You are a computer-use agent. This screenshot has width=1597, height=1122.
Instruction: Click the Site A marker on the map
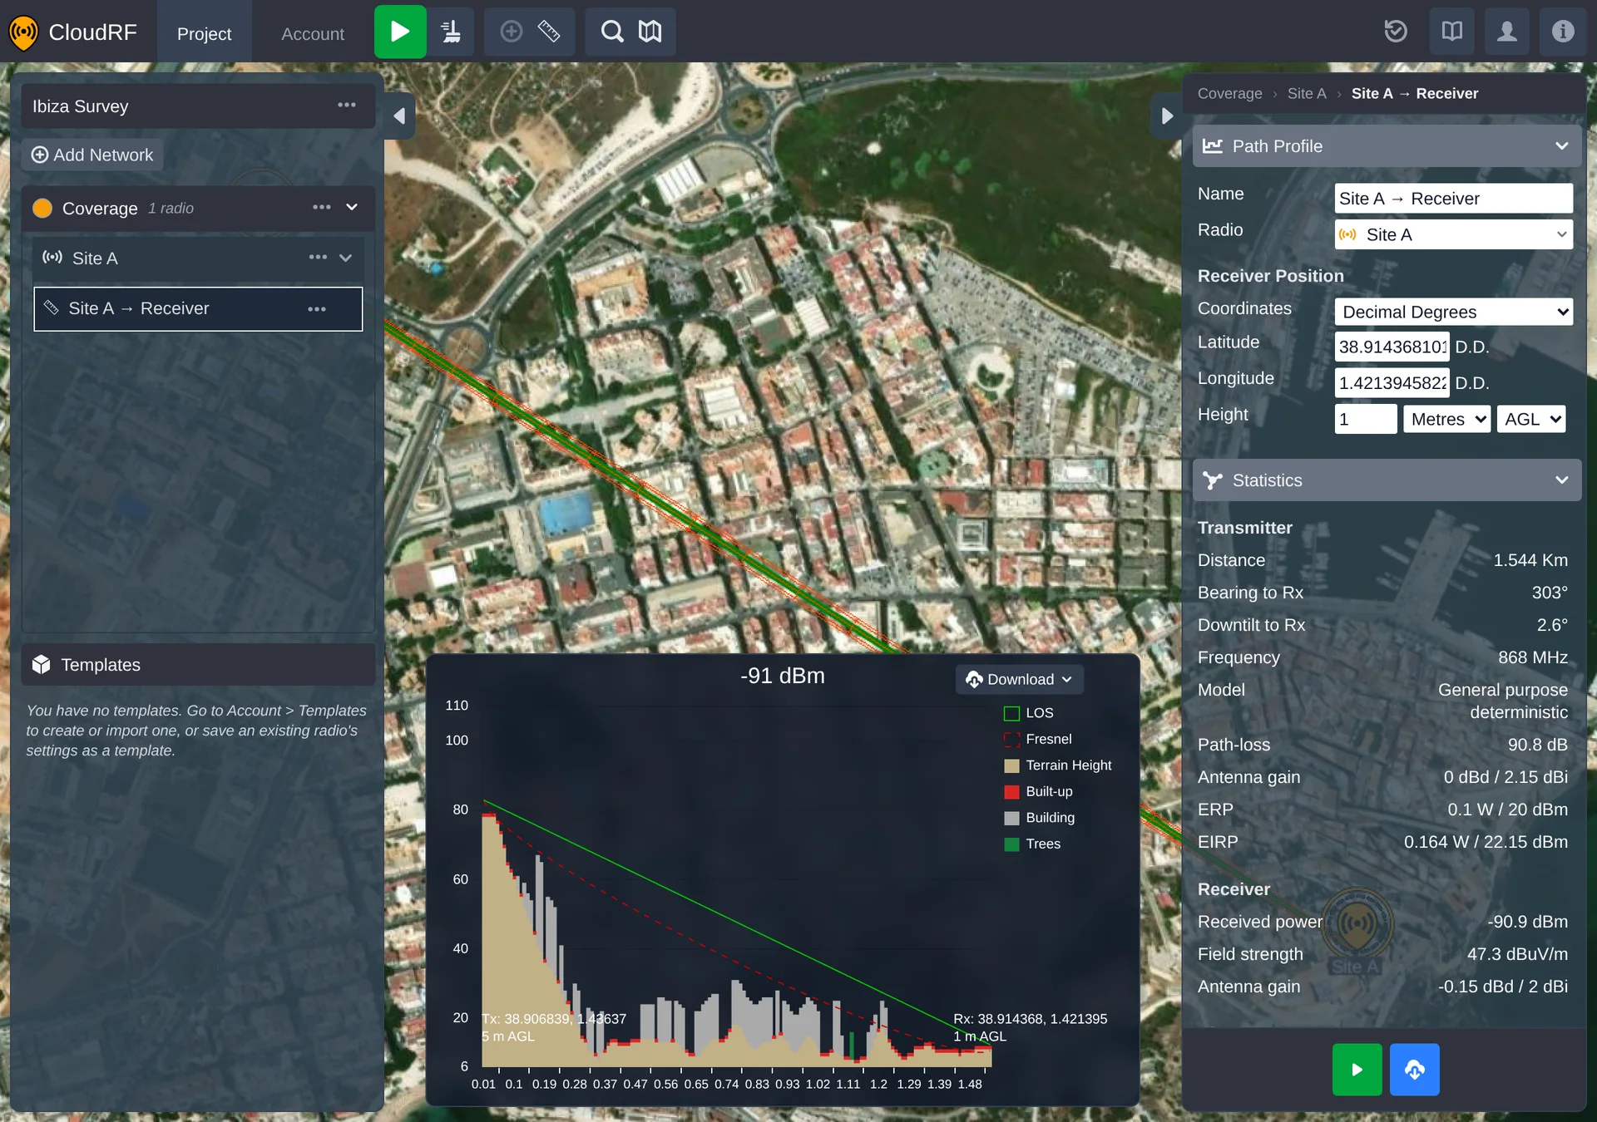click(1357, 923)
